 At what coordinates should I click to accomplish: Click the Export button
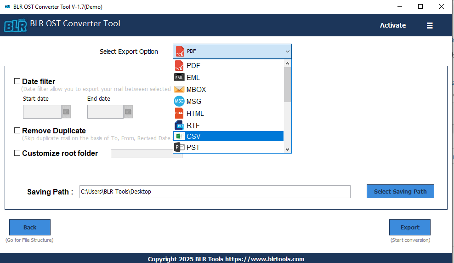coord(410,228)
